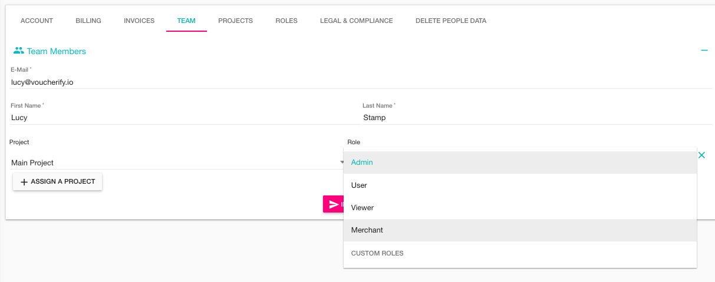Open the Projects tab
The height and width of the screenshot is (282, 715).
pyautogui.click(x=235, y=21)
